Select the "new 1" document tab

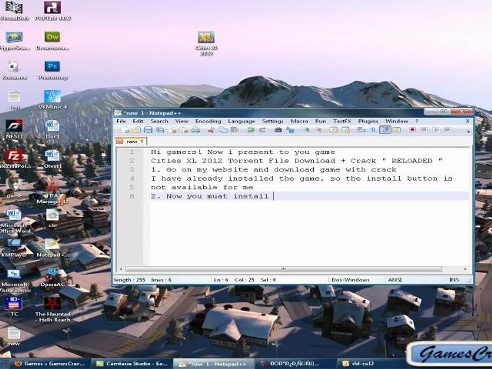point(131,141)
